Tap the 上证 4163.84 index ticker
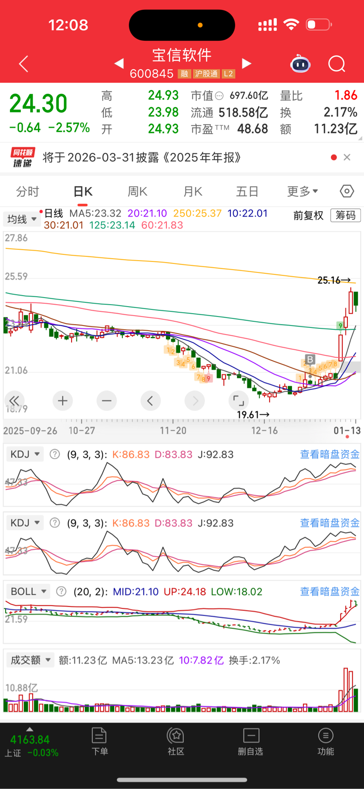 pyautogui.click(x=30, y=746)
